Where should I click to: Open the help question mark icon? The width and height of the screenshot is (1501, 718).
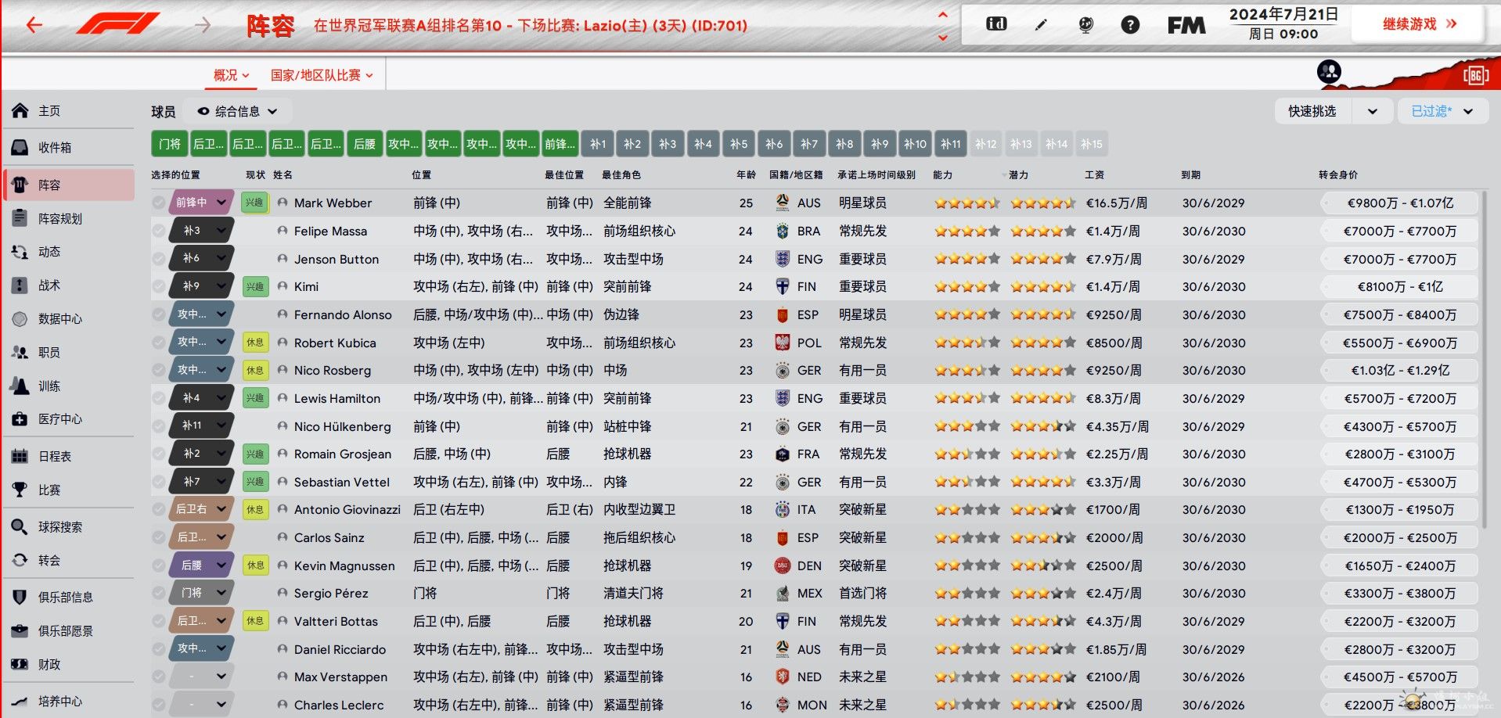point(1130,25)
